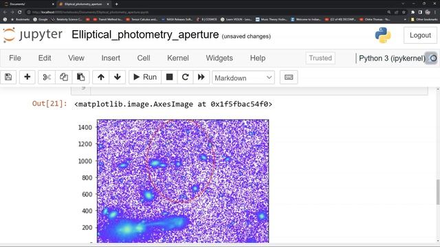Open the cell type Markdown dropdown
Image resolution: width=440 pixels, height=247 pixels.
(243, 78)
